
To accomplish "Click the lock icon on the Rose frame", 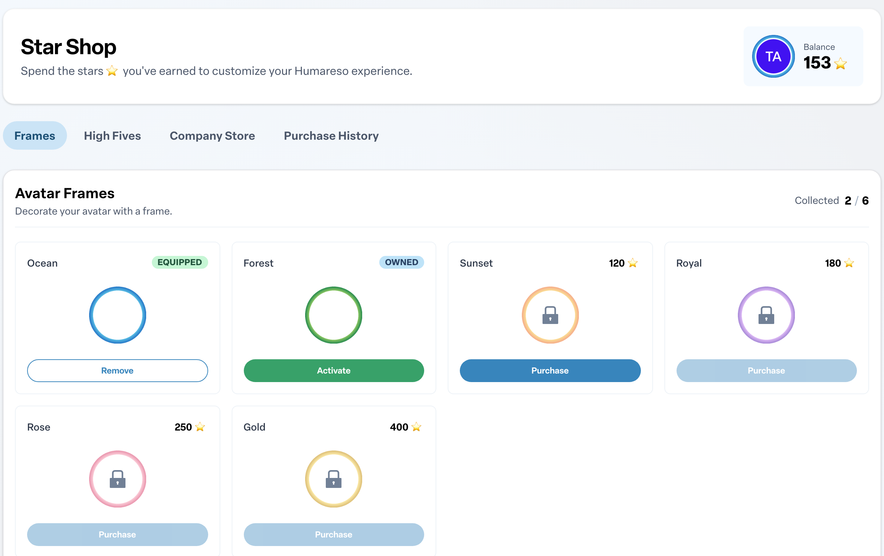I will (x=118, y=479).
